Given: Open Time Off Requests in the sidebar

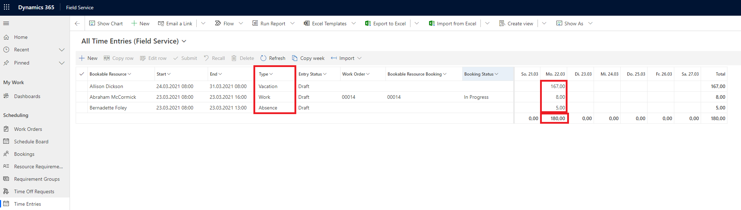Looking at the screenshot, I should [x=35, y=191].
